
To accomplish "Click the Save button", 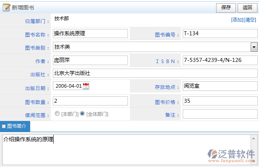I will [226, 7].
